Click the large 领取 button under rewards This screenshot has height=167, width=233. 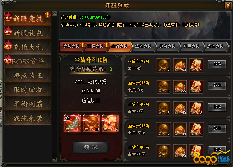coord(90,147)
